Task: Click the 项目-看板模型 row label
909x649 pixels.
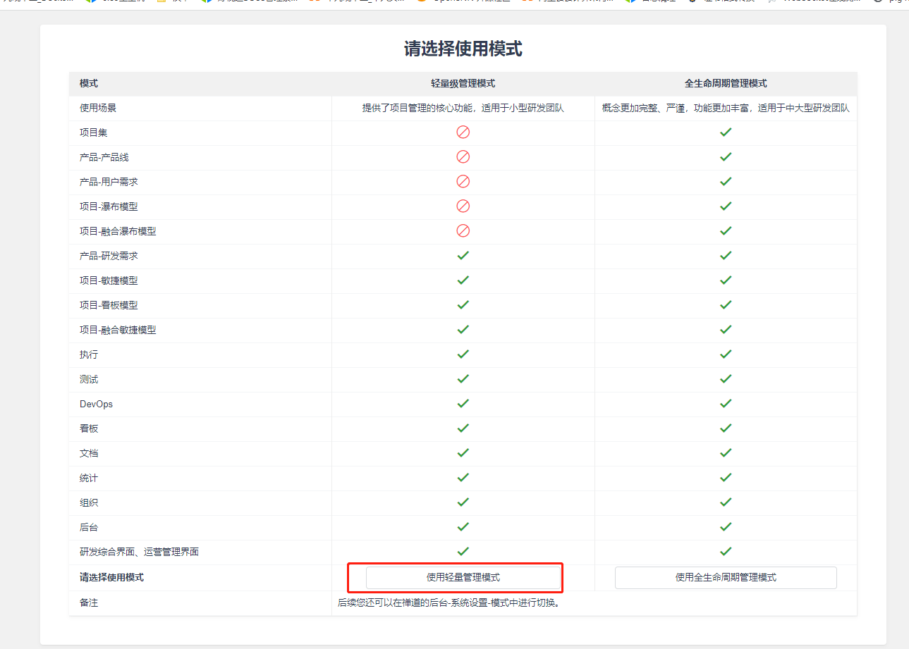Action: click(109, 305)
